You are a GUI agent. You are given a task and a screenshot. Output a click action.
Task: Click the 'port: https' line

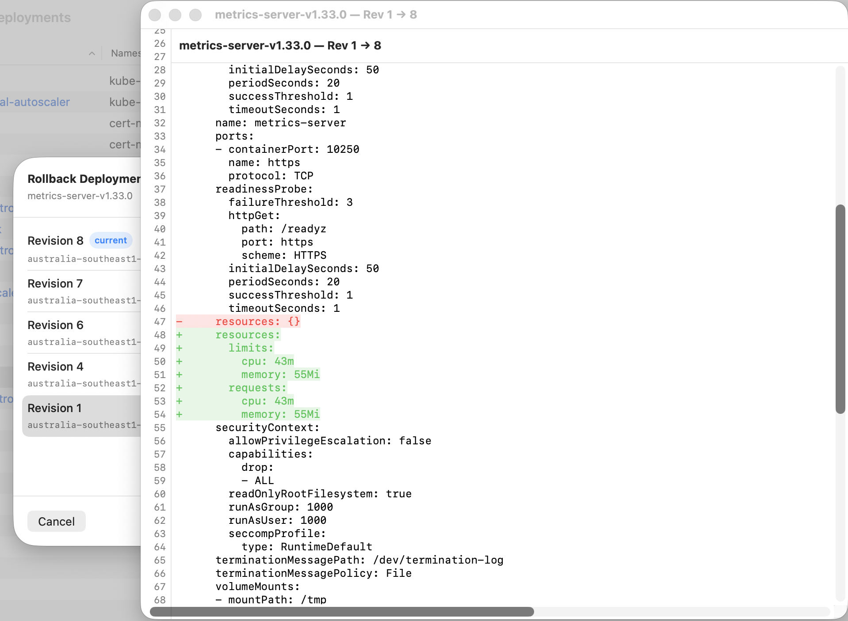click(x=277, y=242)
